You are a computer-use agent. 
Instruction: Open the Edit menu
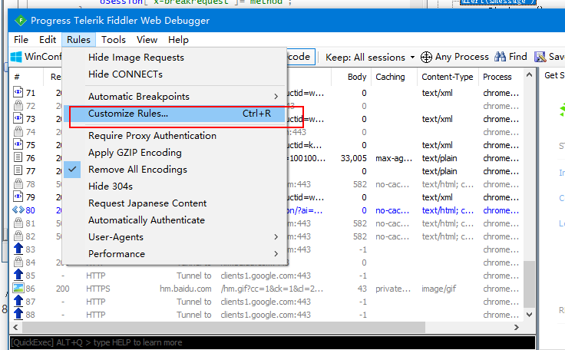(48, 40)
